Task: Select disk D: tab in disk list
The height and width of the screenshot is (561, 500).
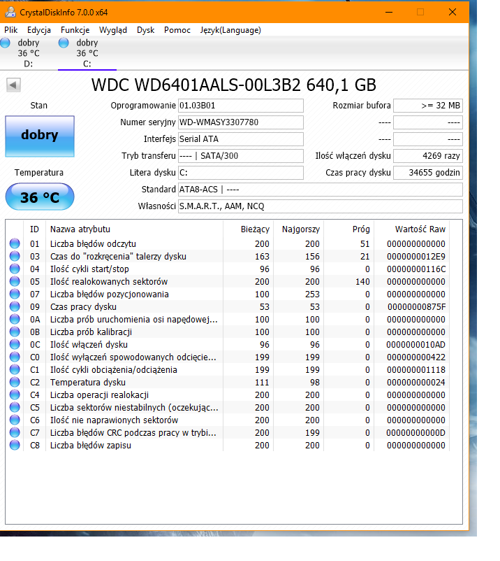Action: (29, 53)
